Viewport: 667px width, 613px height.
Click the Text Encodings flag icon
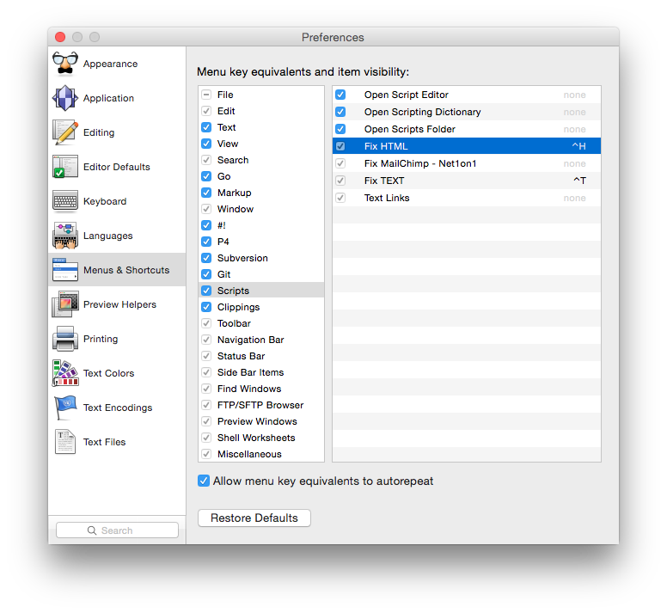65,408
